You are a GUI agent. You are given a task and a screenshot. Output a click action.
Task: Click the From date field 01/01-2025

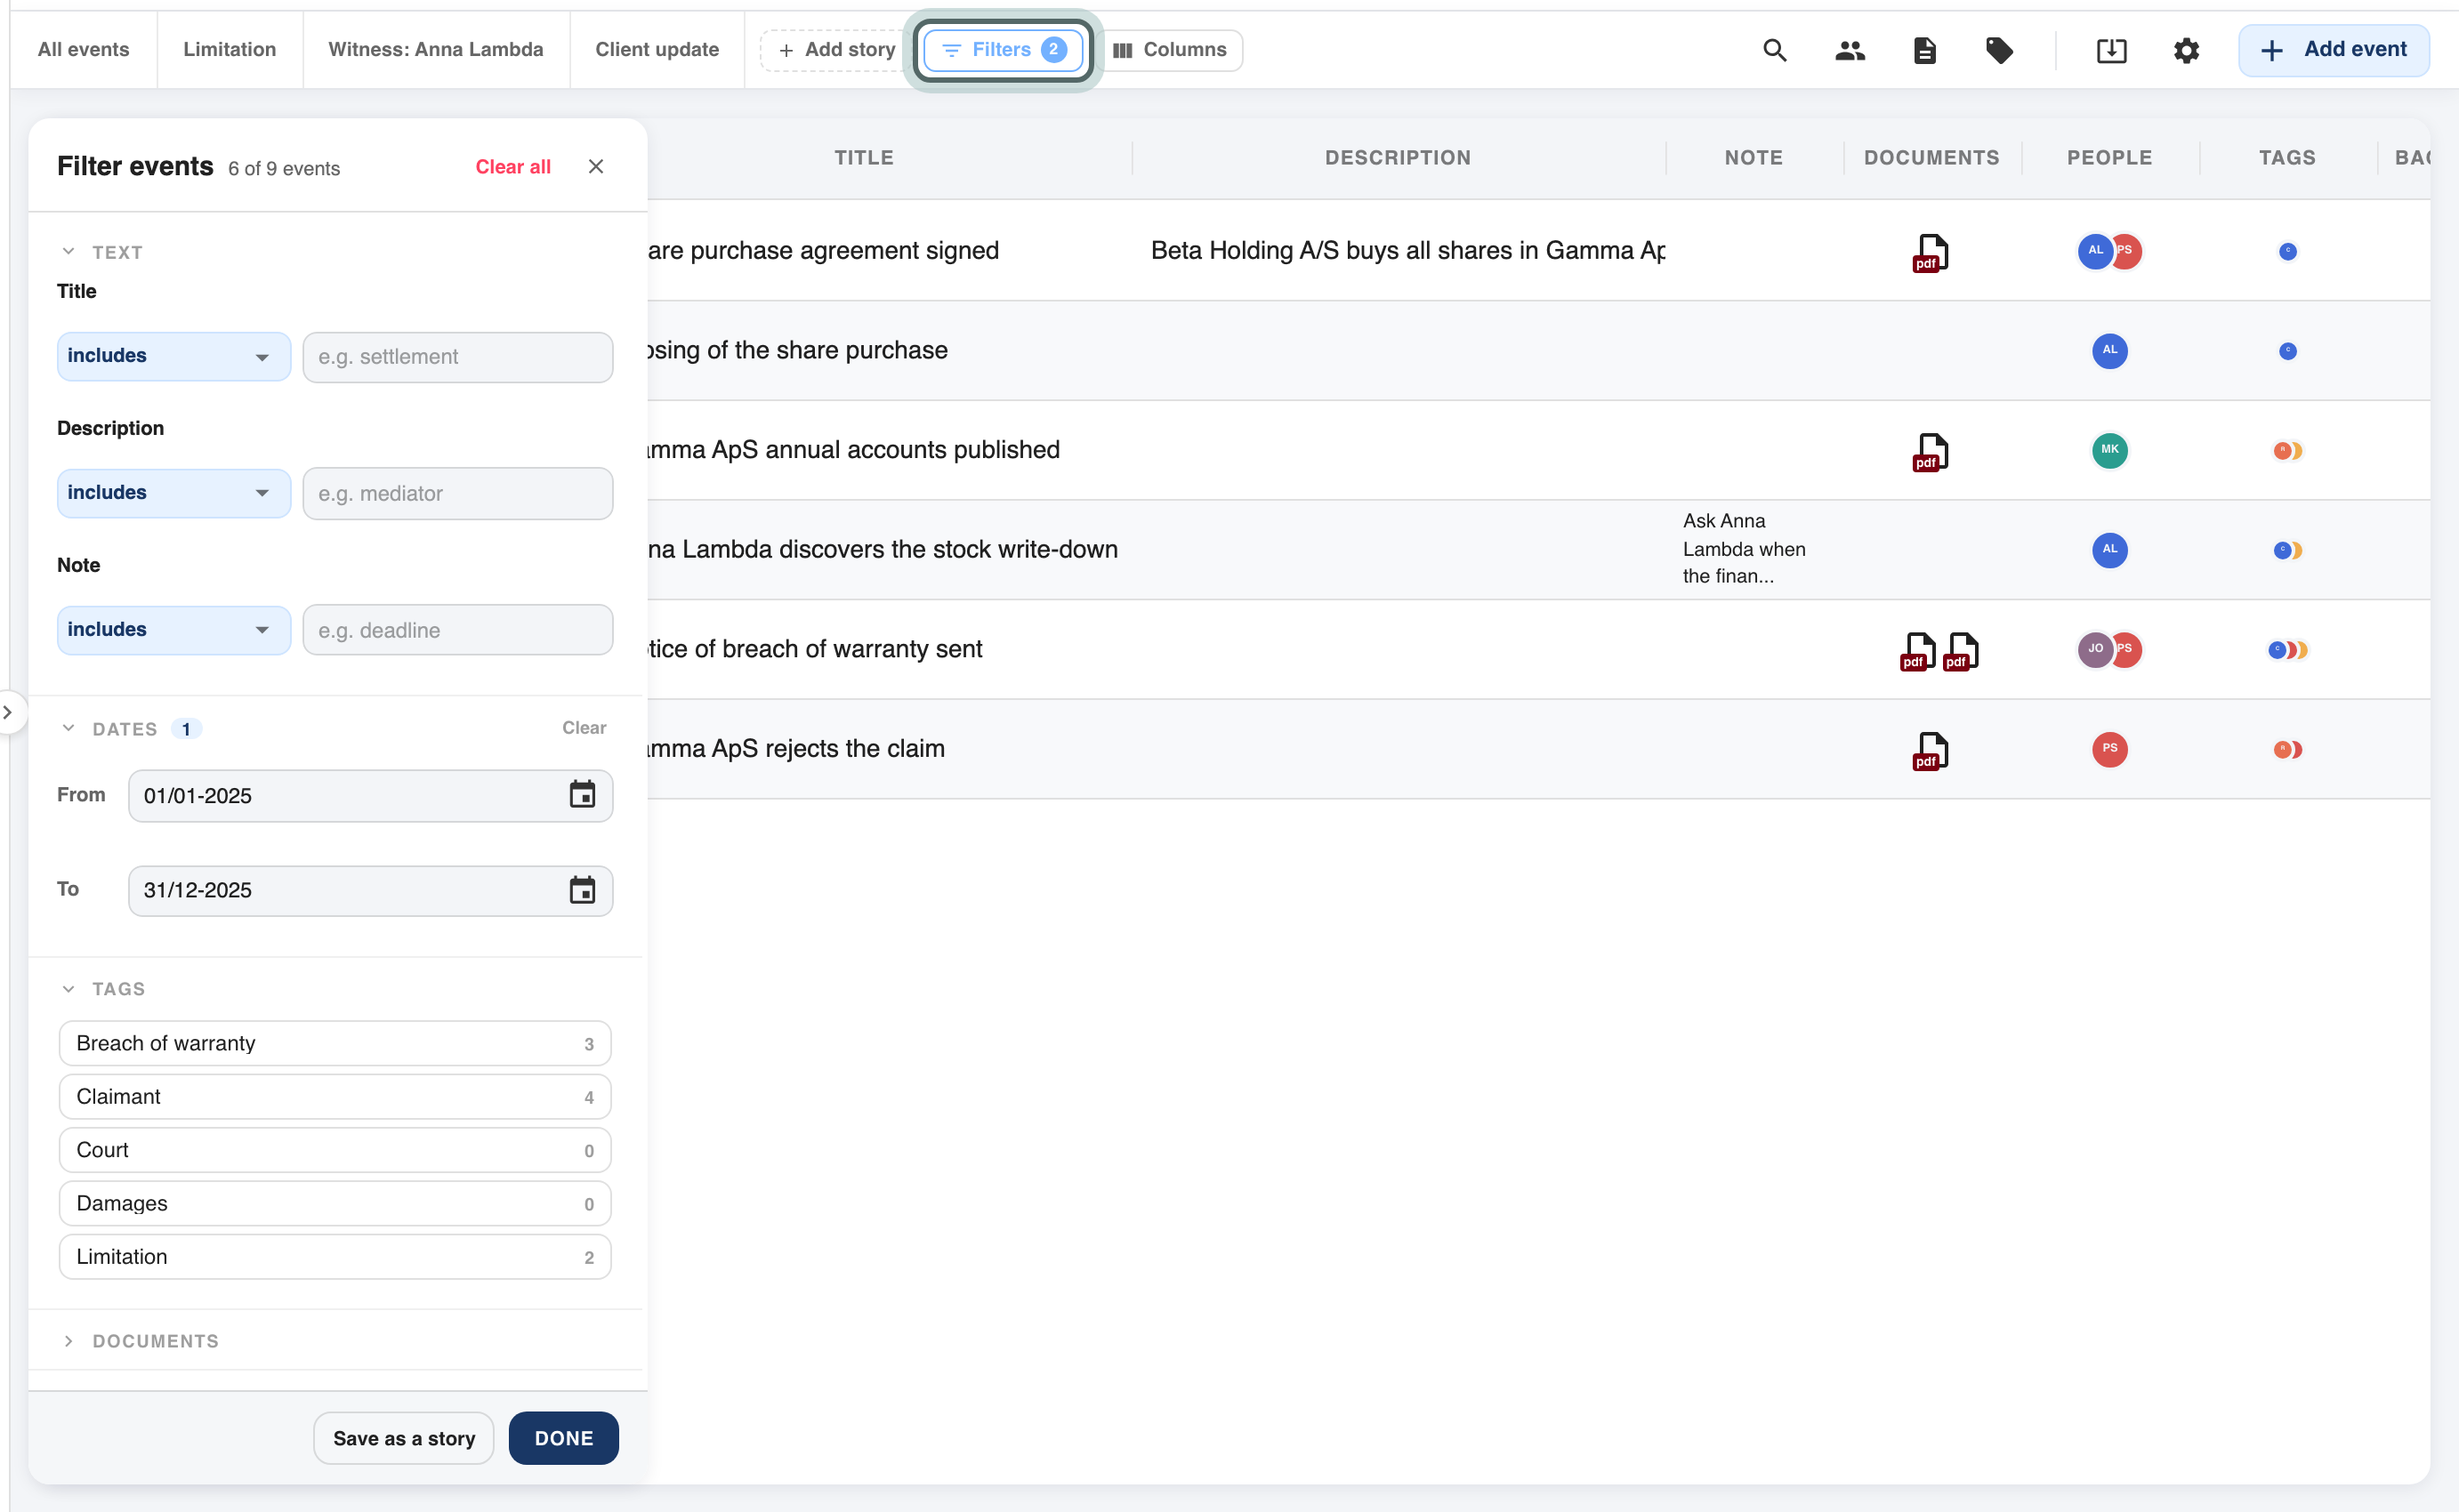[x=370, y=796]
